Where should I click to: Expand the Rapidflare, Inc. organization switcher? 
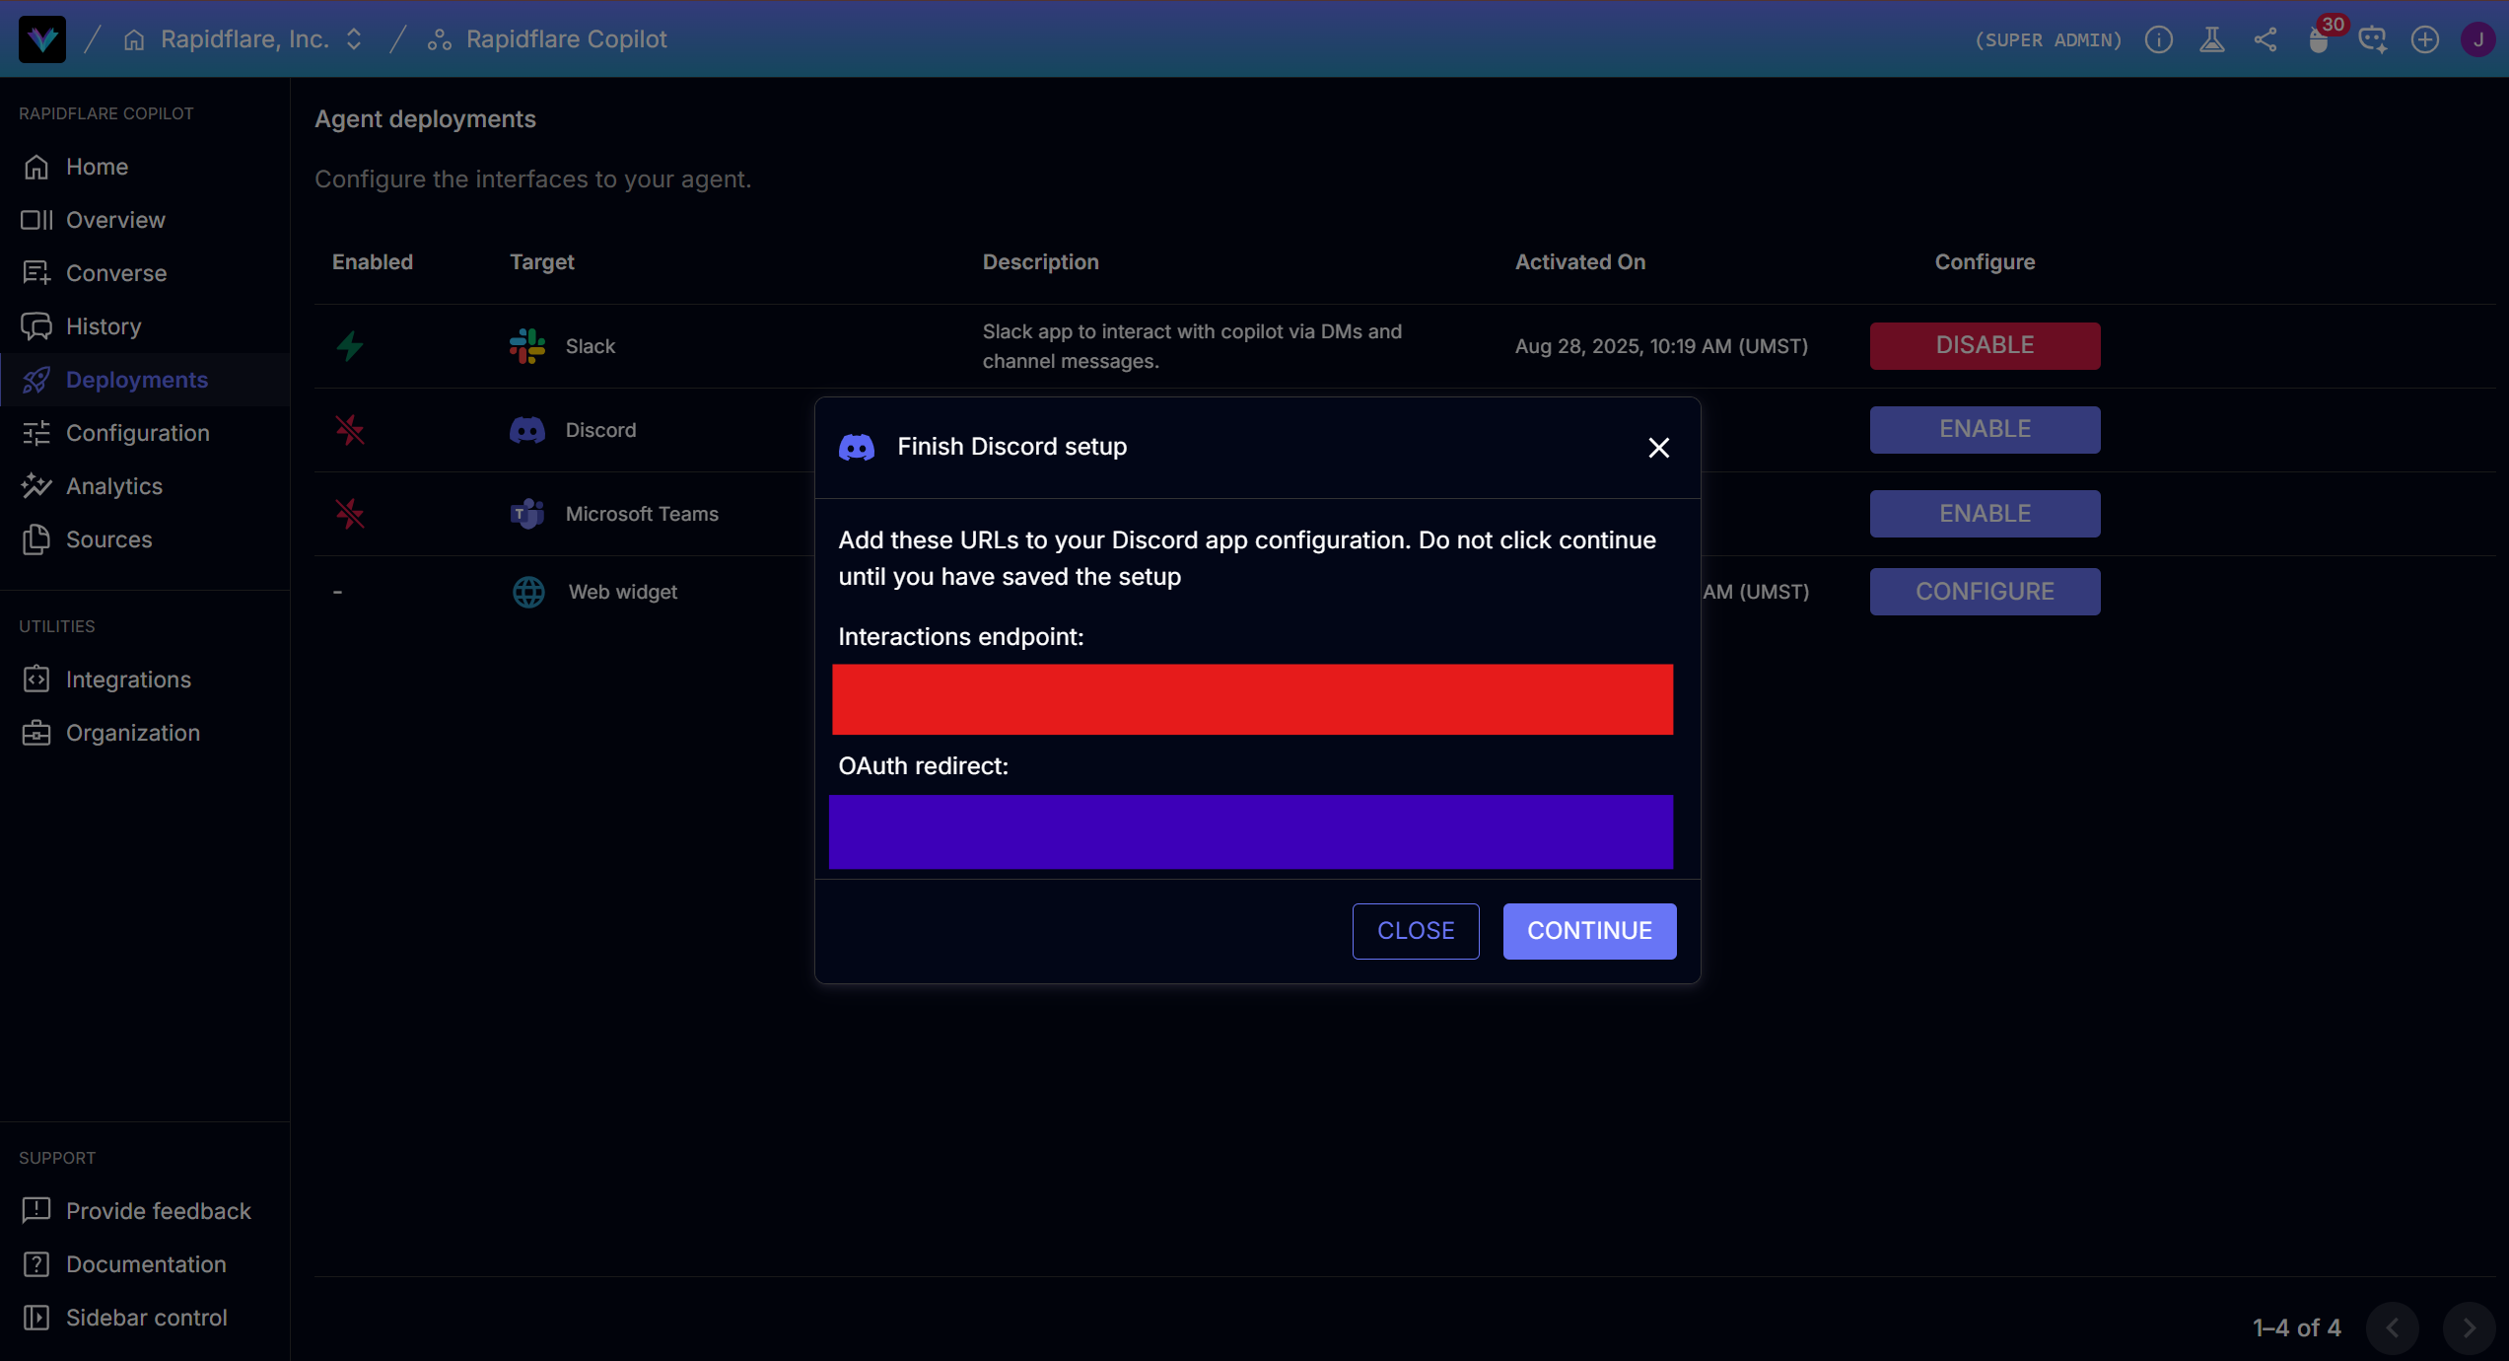click(x=354, y=39)
